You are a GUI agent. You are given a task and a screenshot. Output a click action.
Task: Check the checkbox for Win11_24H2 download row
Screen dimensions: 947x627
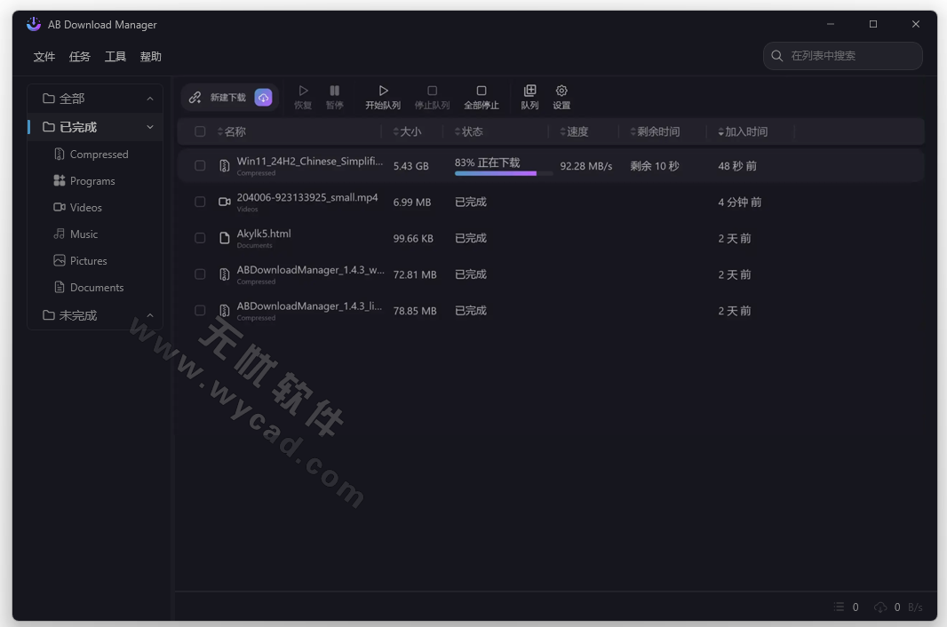pyautogui.click(x=200, y=165)
